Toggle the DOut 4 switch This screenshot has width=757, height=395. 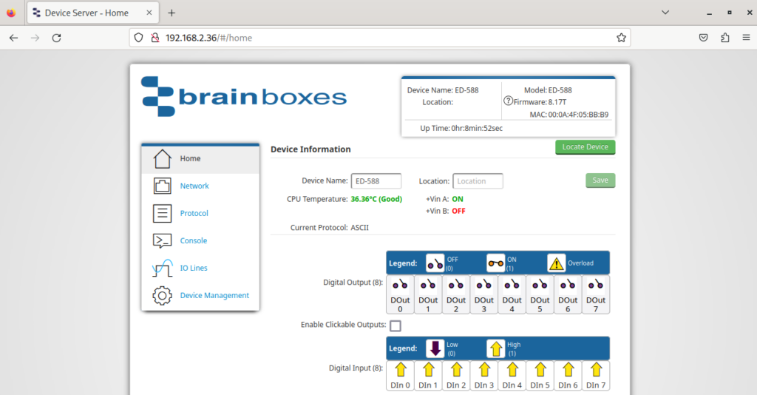coord(512,285)
